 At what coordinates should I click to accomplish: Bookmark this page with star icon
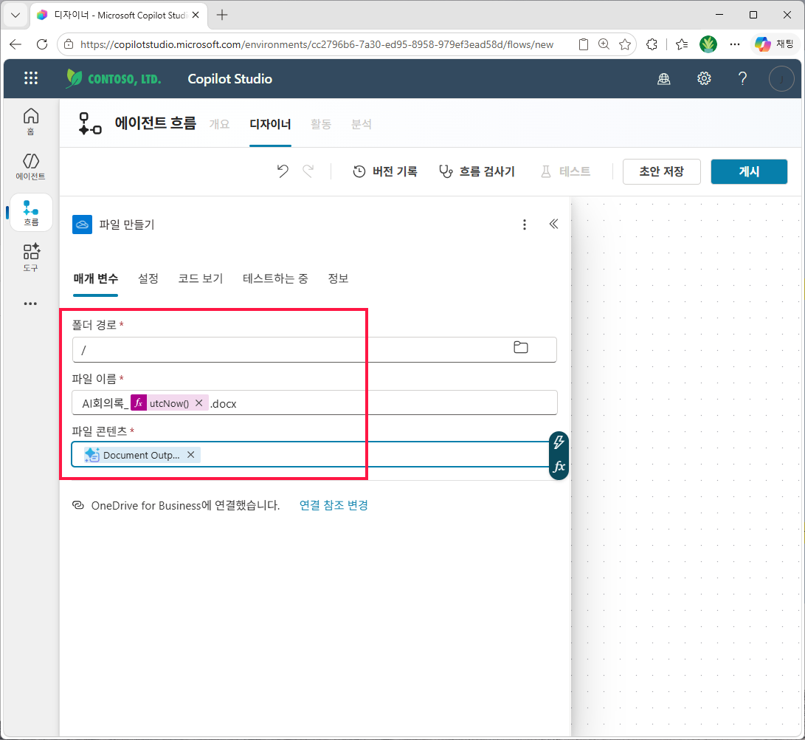tap(625, 44)
